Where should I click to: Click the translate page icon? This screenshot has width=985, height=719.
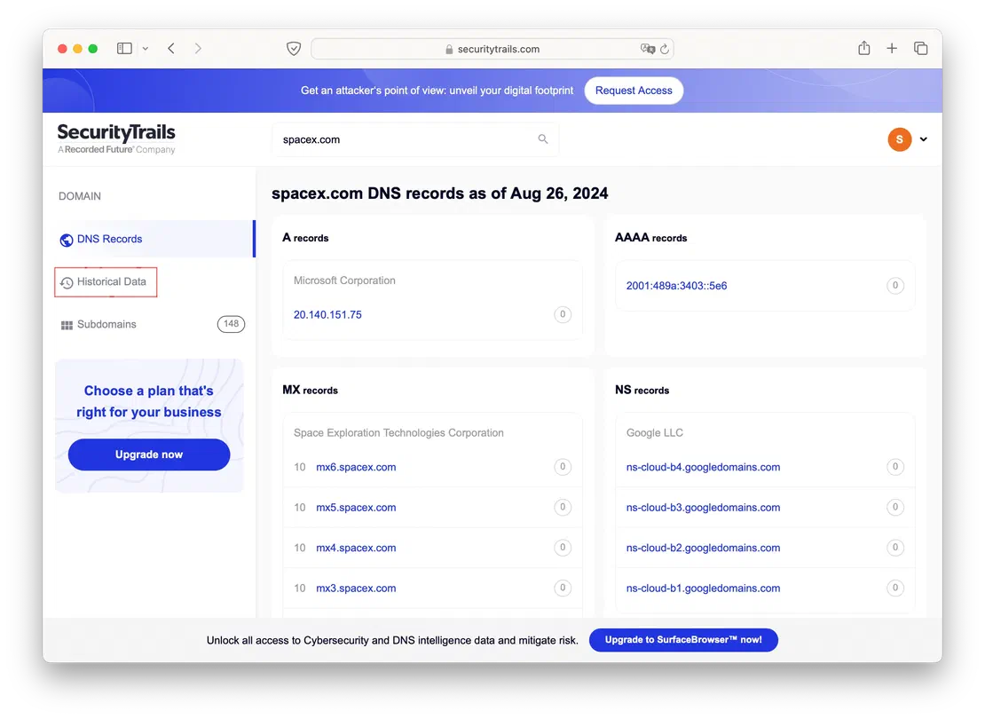pyautogui.click(x=647, y=49)
